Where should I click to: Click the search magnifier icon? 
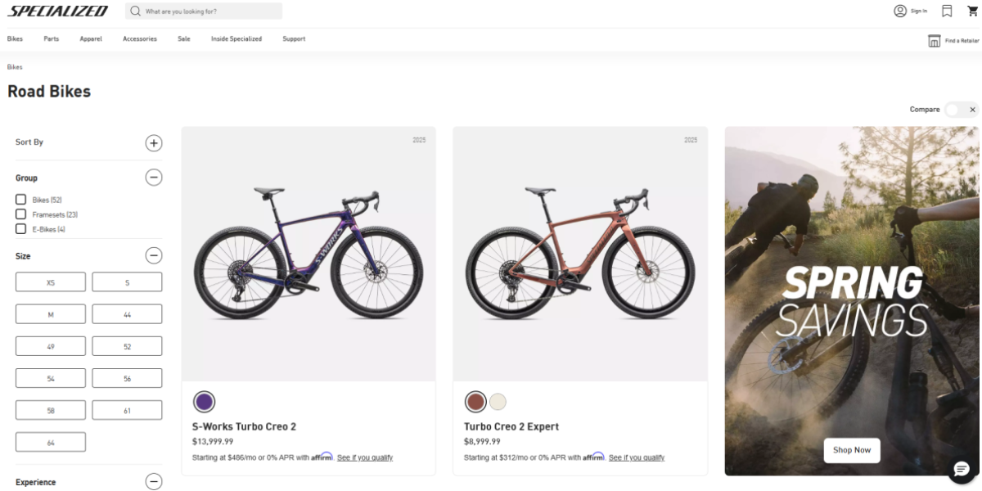(x=136, y=11)
